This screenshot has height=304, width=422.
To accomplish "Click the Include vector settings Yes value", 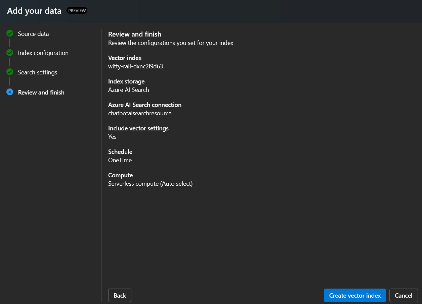I will [112, 136].
